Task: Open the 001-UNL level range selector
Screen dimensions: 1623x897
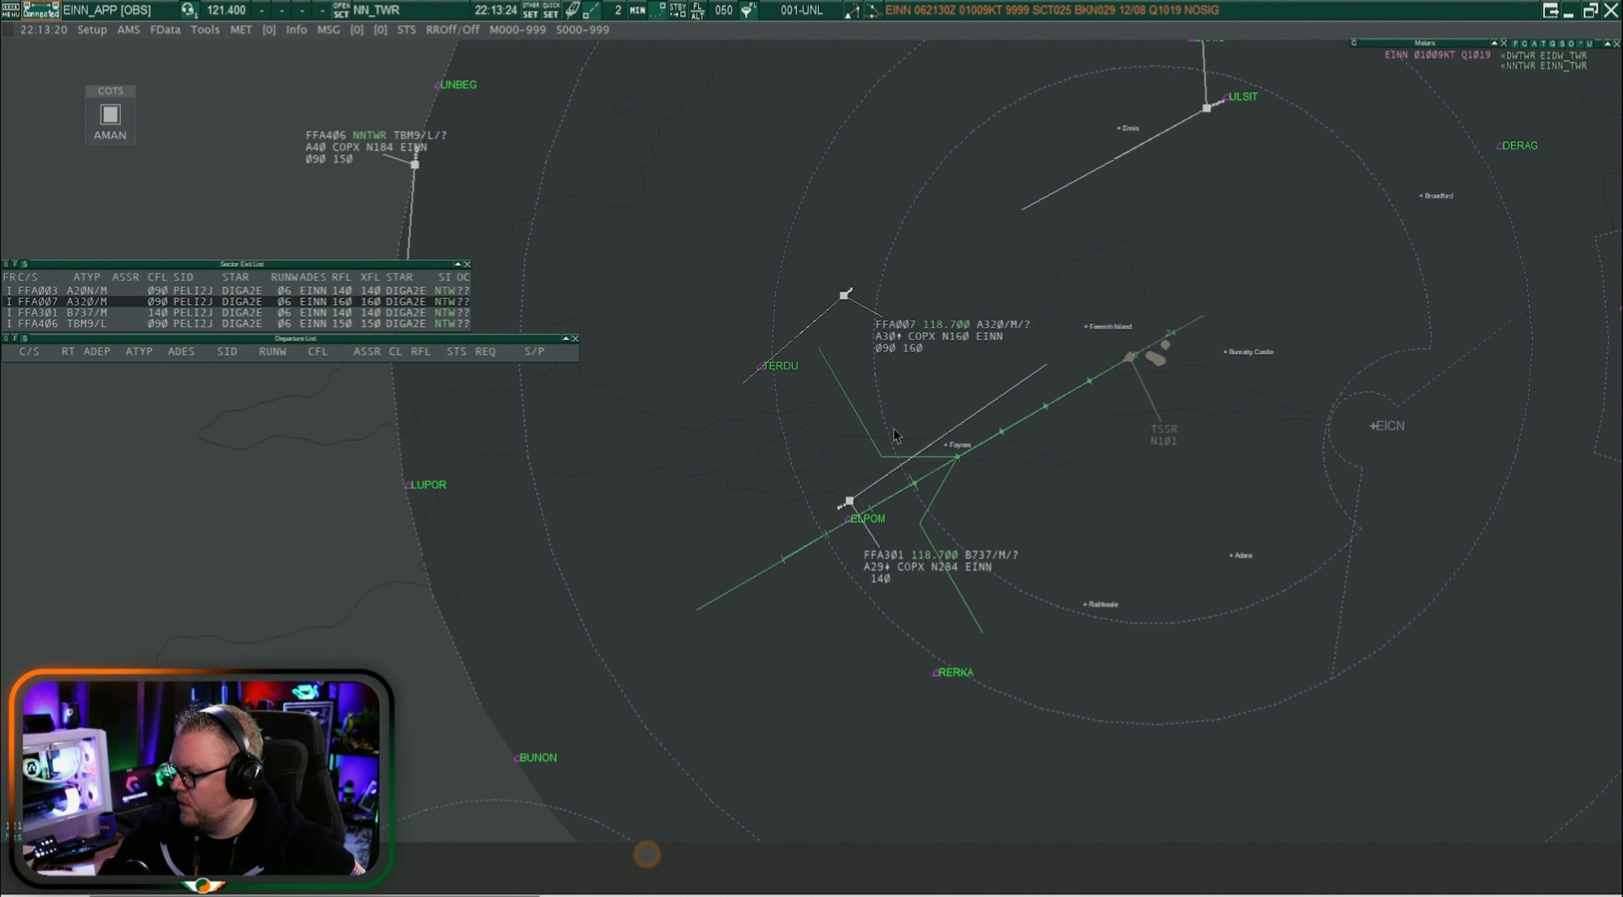Action: pos(802,10)
